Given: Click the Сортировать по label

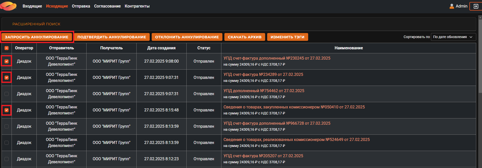Looking at the screenshot, I should [x=417, y=37].
